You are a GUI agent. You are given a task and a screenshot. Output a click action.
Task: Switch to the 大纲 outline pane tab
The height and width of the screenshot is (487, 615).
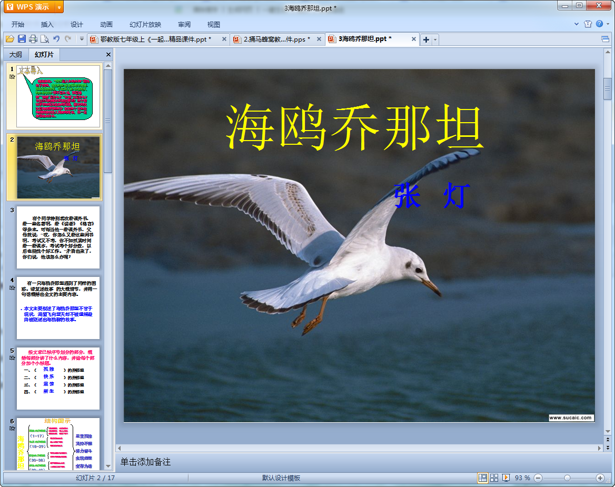click(x=16, y=55)
